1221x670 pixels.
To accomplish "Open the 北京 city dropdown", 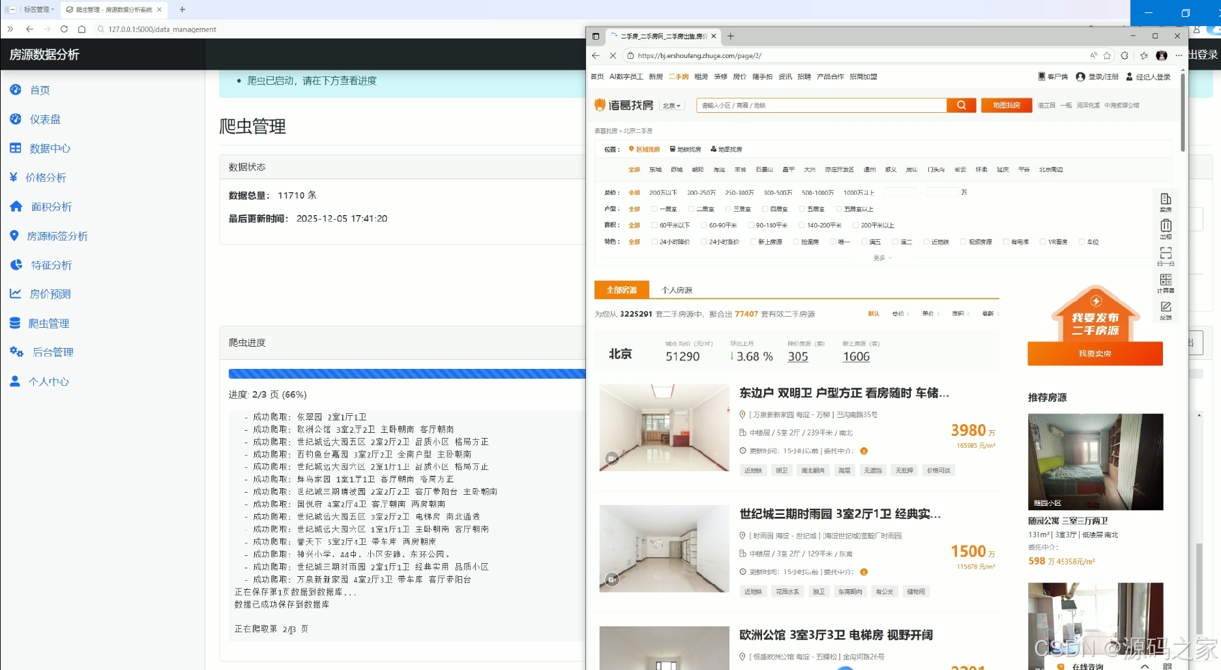I will (672, 106).
